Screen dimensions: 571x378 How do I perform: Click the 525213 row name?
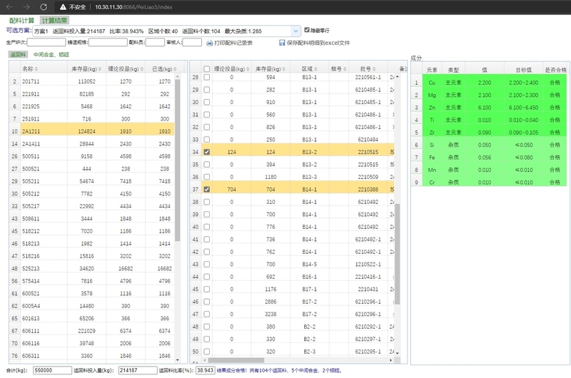pyautogui.click(x=31, y=268)
